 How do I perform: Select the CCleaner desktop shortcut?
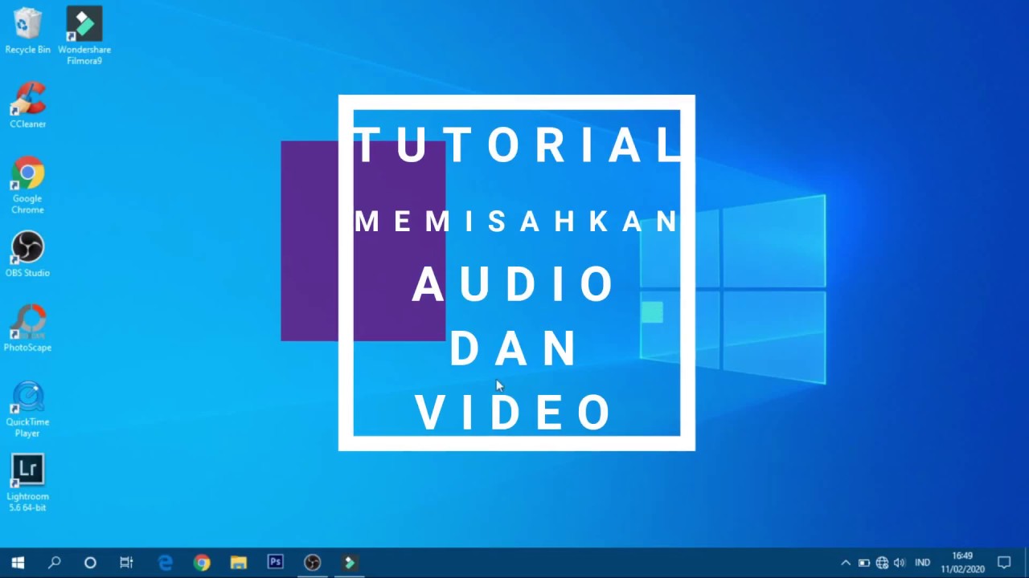27,106
